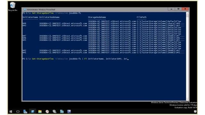The height and width of the screenshot is (115, 205).
Task: Close the PowerShell window
Action: 185,9
